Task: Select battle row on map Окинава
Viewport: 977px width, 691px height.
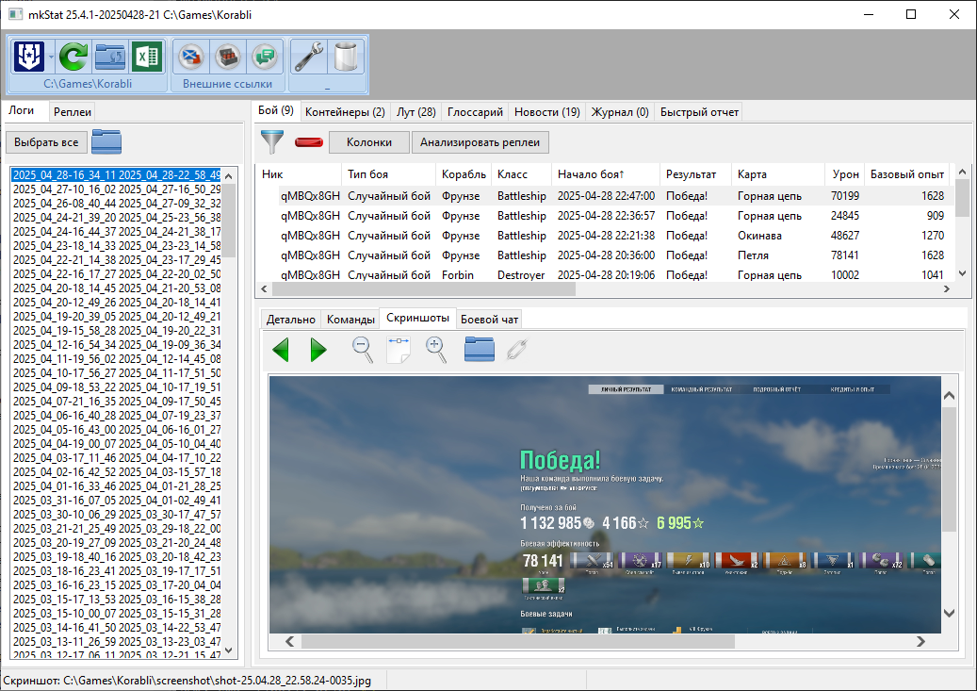Action: [603, 236]
